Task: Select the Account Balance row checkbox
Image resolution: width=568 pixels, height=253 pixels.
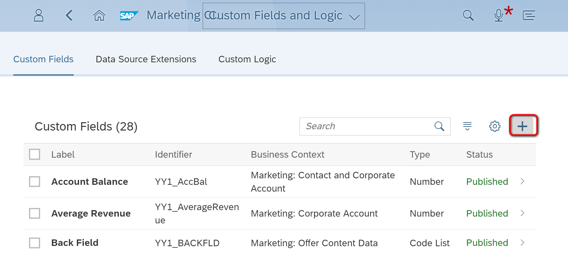Action: coord(35,182)
